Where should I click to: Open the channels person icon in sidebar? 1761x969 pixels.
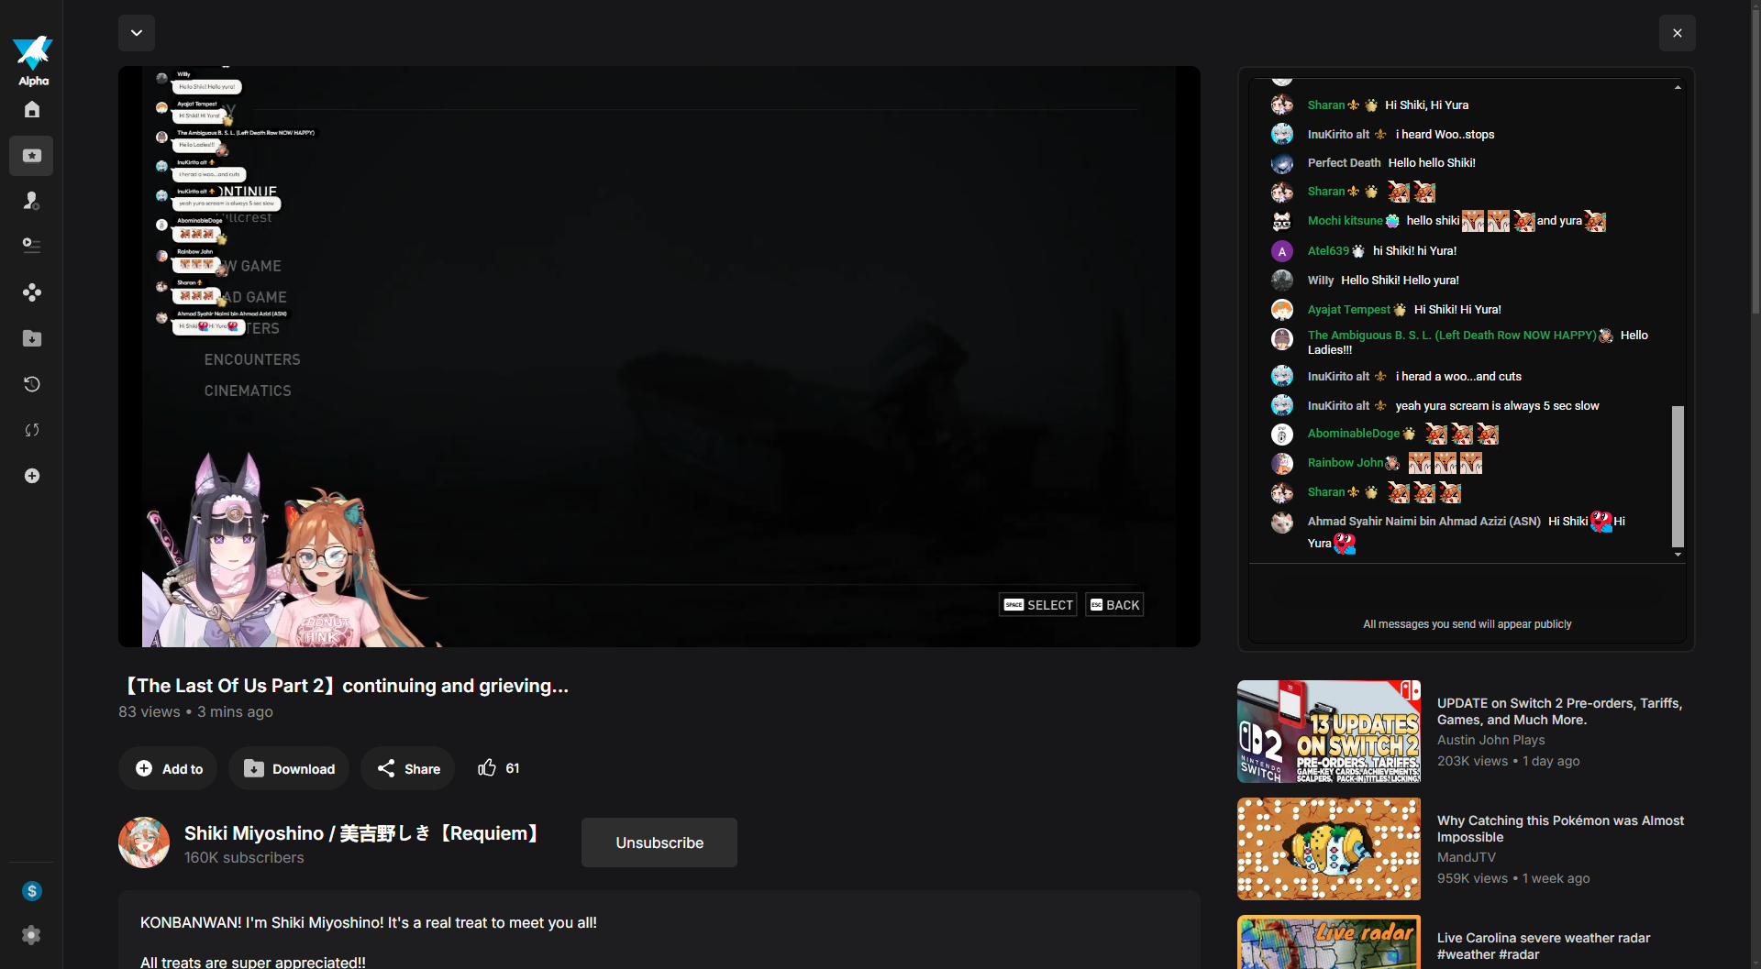[31, 201]
